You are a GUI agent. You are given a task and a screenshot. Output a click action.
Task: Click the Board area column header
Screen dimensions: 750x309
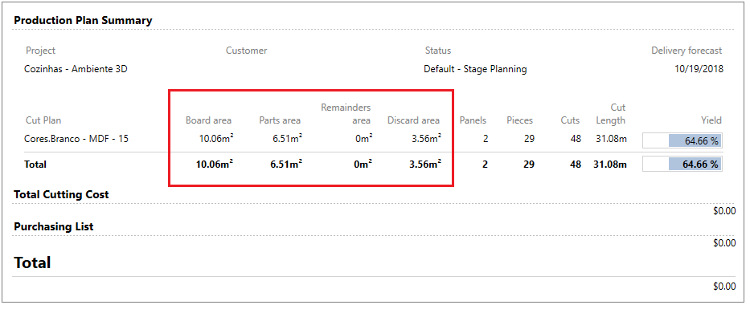click(x=208, y=120)
